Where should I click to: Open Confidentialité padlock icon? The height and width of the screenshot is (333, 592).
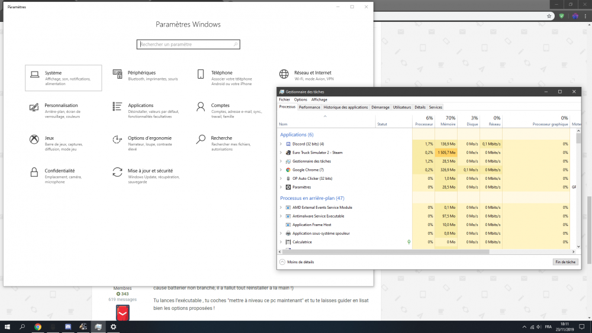(x=34, y=172)
